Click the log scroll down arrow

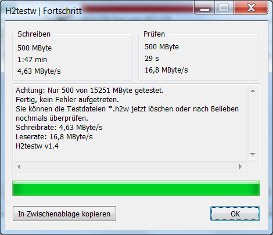(253, 154)
